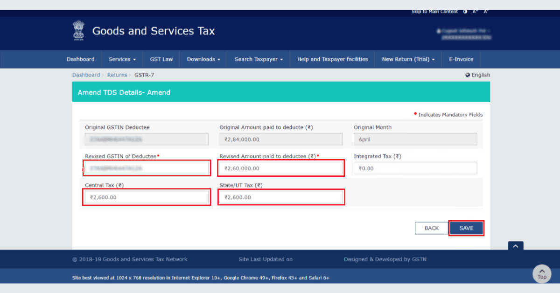Open the GST Law menu item
Screen dimensions: 560x293
tap(161, 59)
